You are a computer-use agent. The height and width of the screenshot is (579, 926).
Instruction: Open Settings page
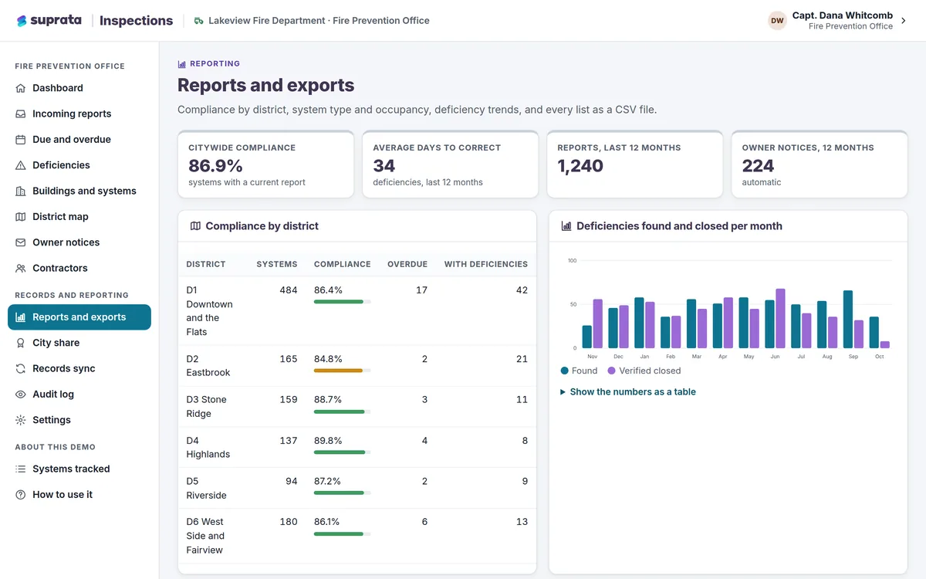click(x=79, y=420)
